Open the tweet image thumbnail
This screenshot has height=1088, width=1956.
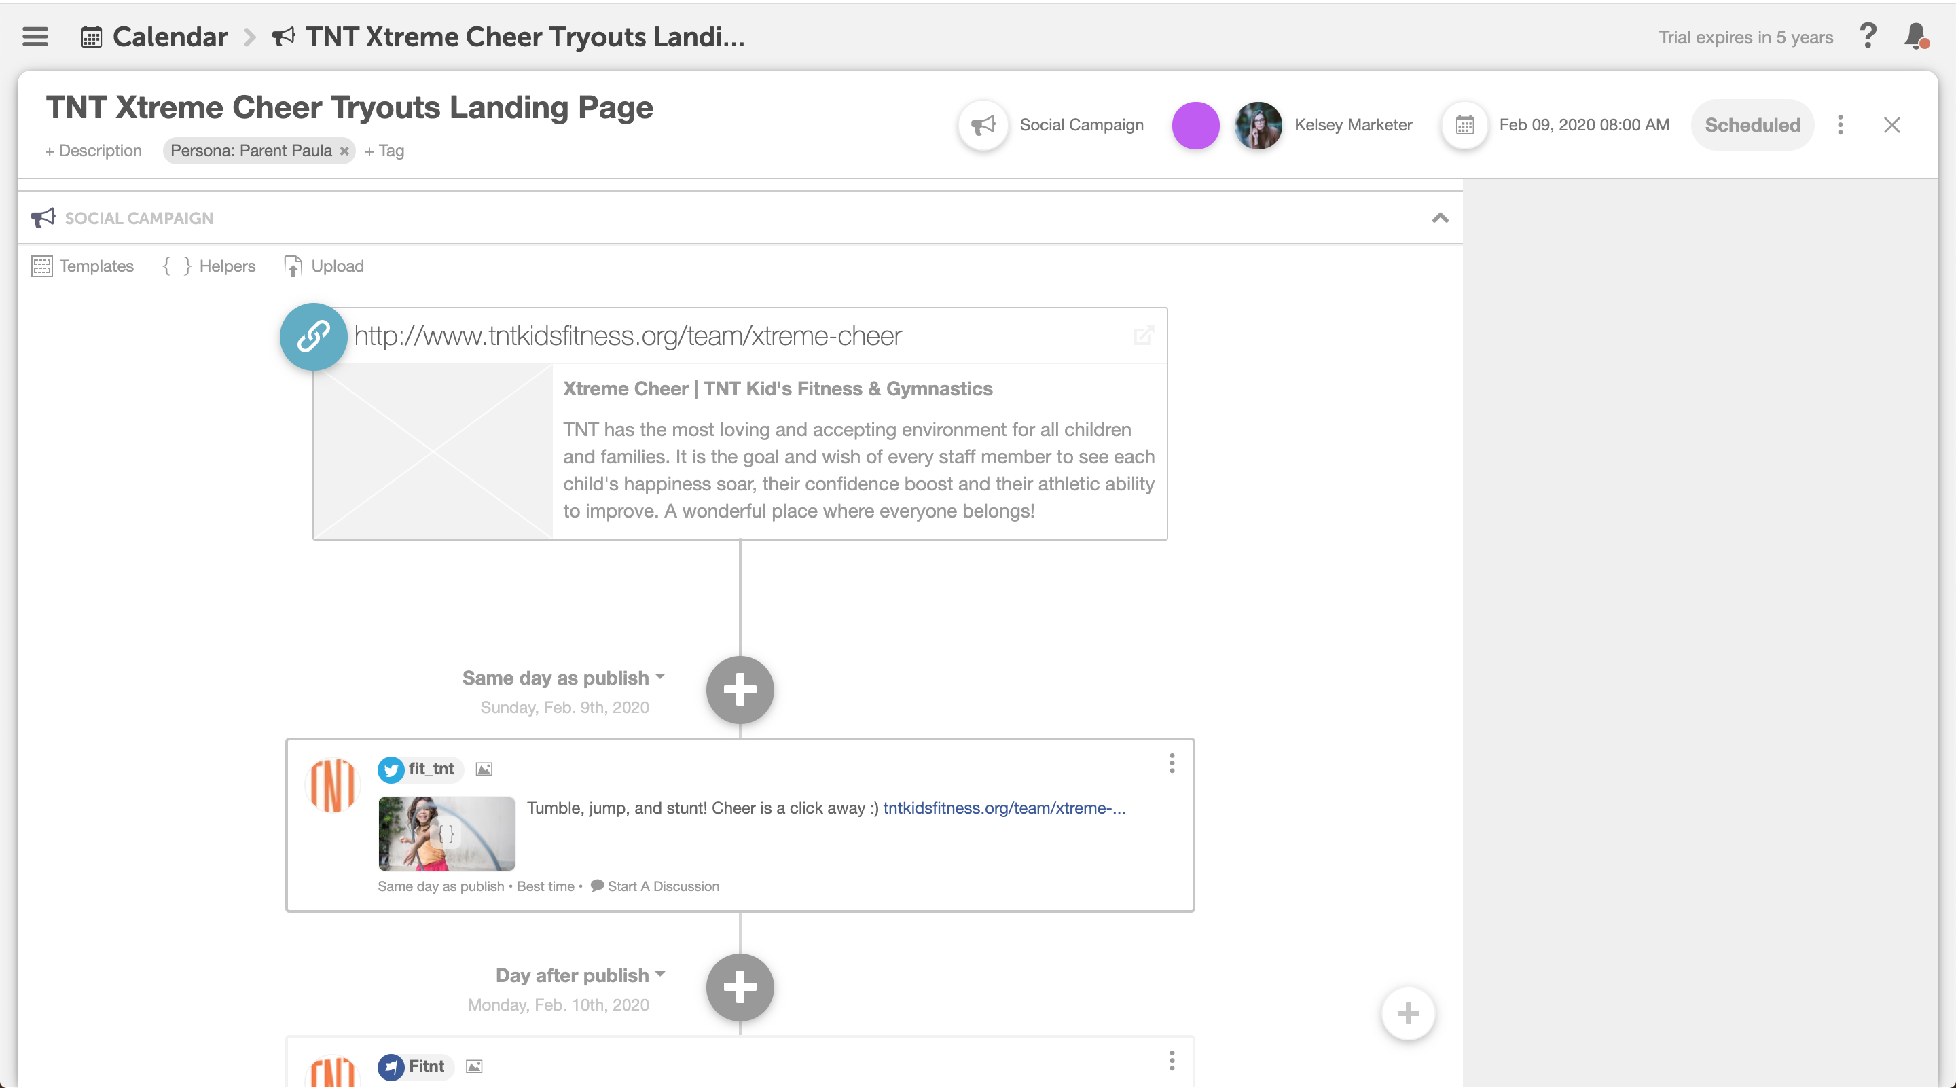[446, 833]
